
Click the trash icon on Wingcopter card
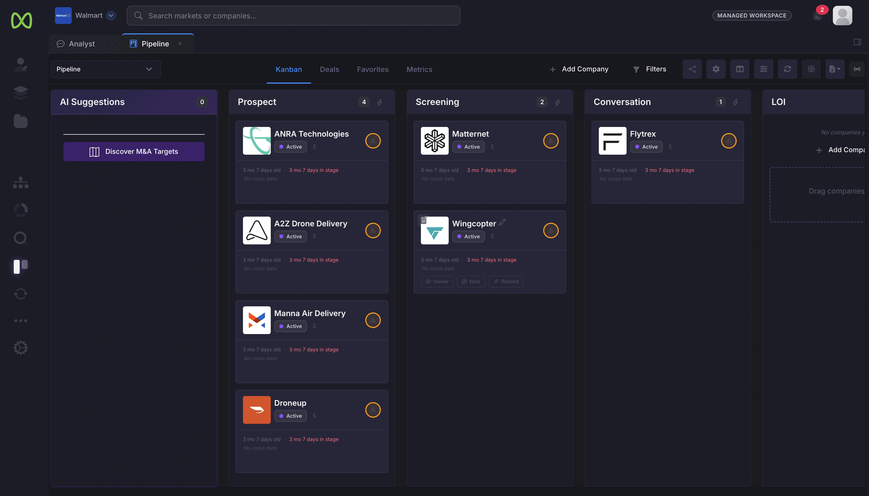423,221
